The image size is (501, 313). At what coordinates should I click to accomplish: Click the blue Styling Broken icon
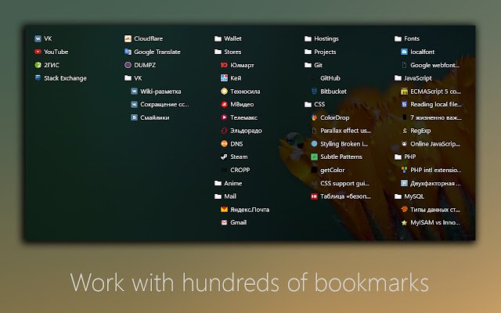[x=314, y=144]
